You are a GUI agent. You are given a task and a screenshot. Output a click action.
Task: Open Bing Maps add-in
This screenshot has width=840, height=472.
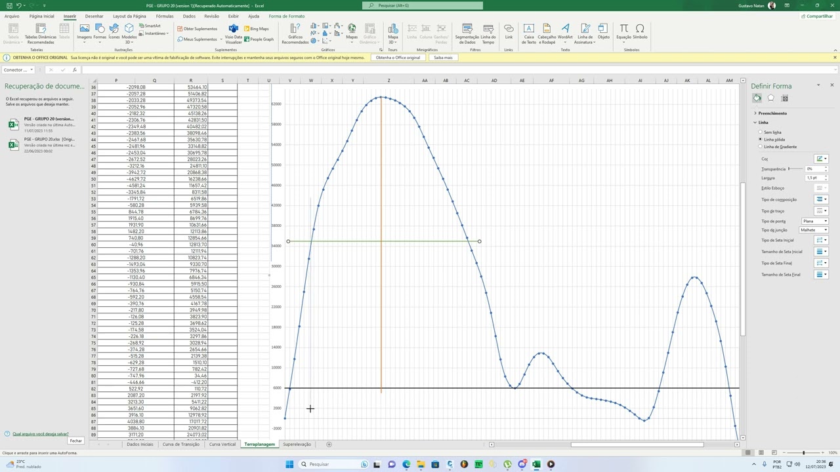point(257,29)
